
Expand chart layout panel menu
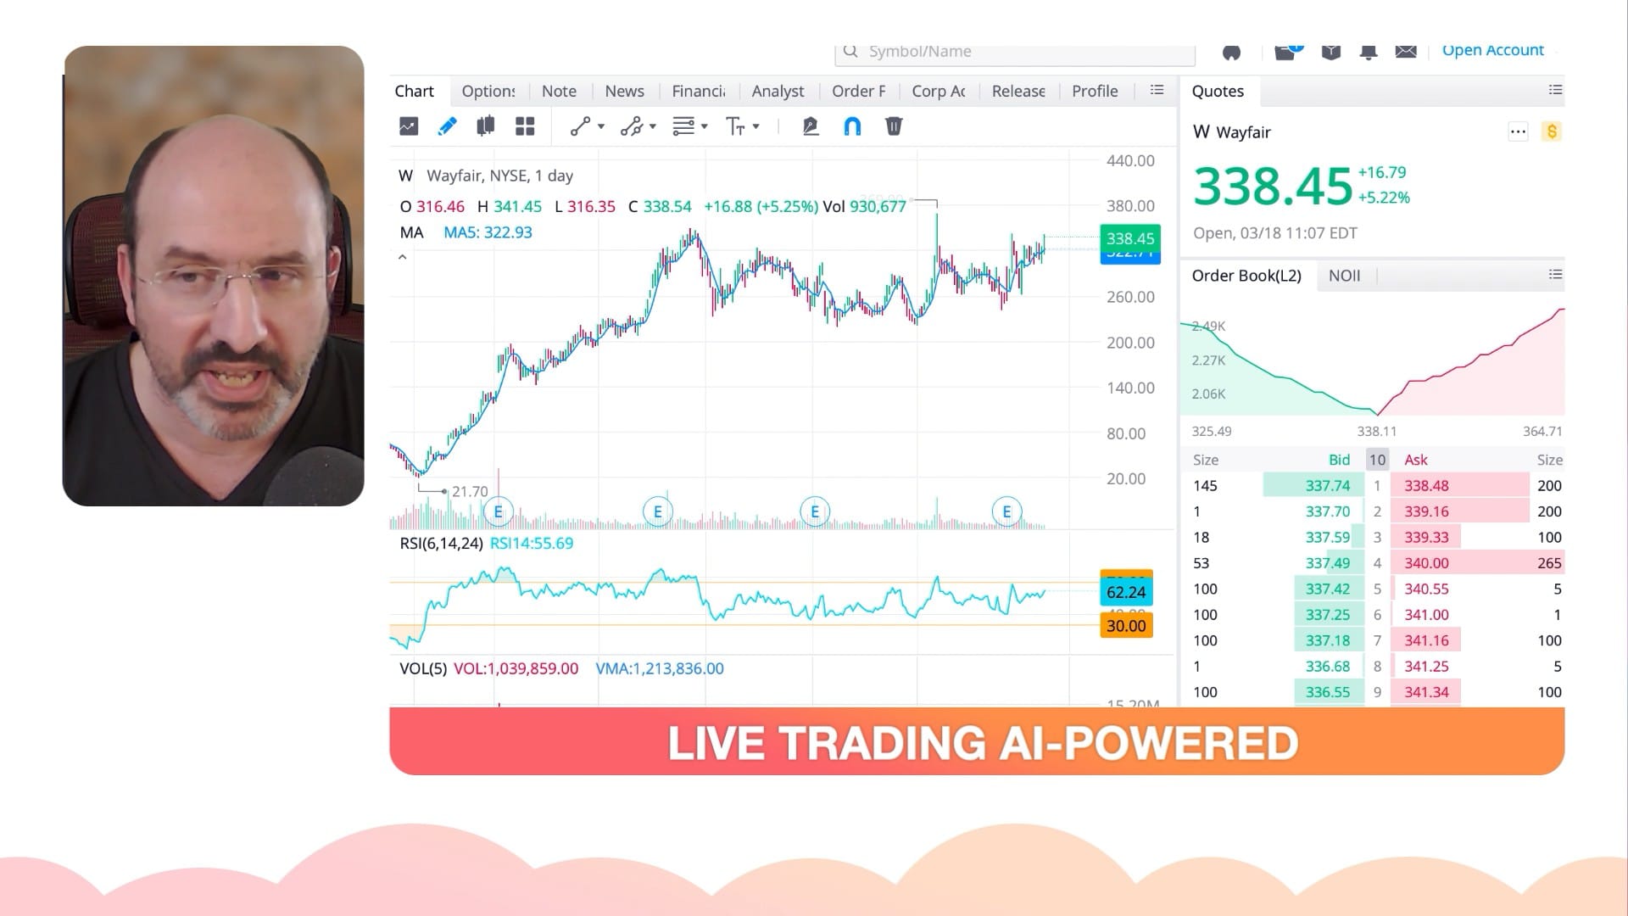pyautogui.click(x=526, y=126)
